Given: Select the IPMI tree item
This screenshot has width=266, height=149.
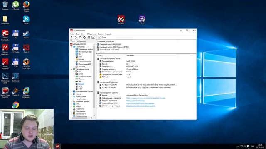Looking at the screenshot, I should 79,57.
